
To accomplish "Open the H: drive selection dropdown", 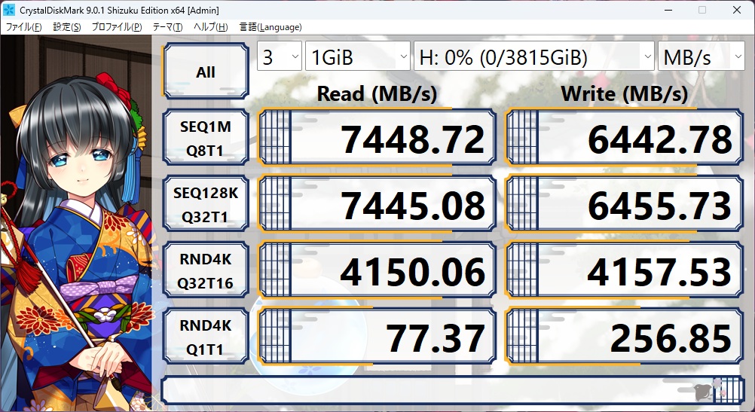I will click(533, 57).
